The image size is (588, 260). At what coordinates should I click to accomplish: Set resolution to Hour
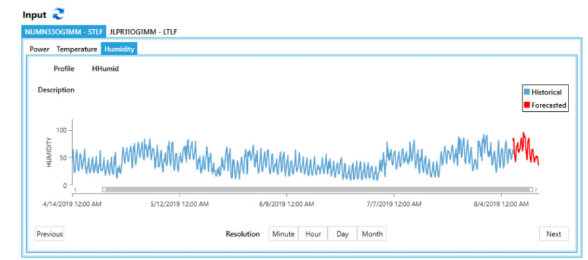coord(313,234)
